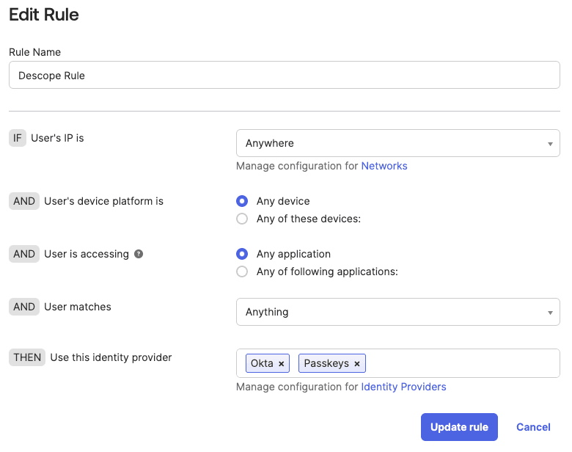Choose Any of these devices option

[x=242, y=219]
